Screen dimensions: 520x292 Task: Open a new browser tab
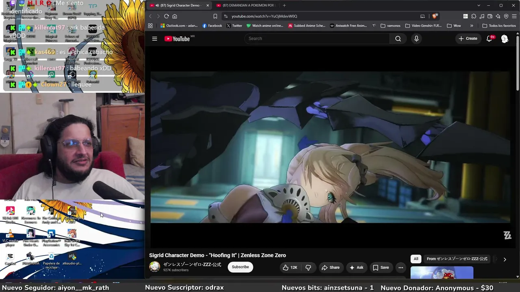pyautogui.click(x=284, y=5)
